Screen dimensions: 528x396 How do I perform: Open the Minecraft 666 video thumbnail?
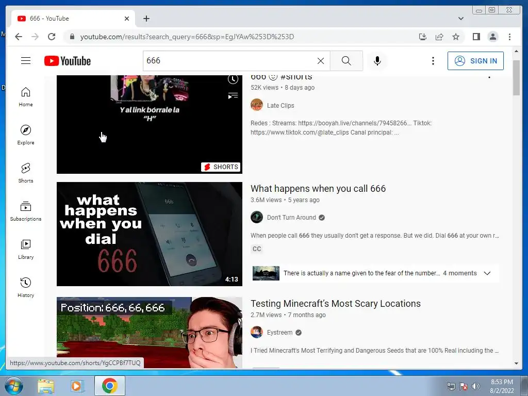(149, 333)
